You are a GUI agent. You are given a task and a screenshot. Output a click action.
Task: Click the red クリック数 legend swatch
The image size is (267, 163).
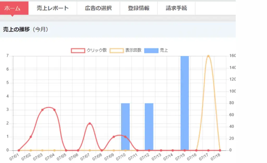(78, 51)
